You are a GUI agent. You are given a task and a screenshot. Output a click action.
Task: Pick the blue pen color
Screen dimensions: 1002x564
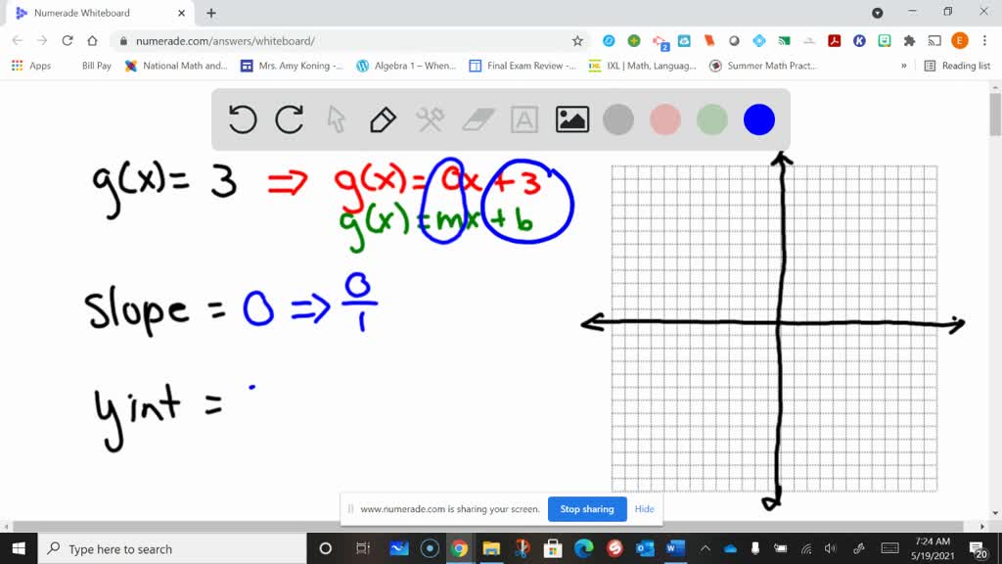pos(759,119)
